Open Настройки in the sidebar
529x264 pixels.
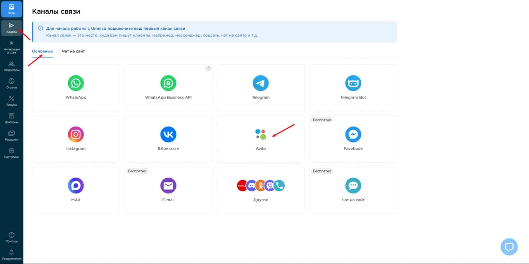click(x=12, y=153)
